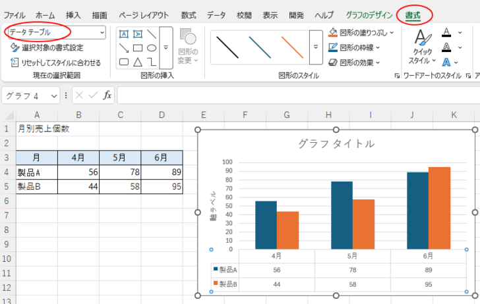The height and width of the screenshot is (304, 480).
Task: Click the vertical axis label 軸ラベル
Action: click(213, 205)
